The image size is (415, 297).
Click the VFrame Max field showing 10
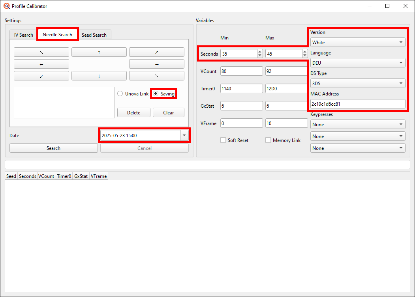click(286, 123)
